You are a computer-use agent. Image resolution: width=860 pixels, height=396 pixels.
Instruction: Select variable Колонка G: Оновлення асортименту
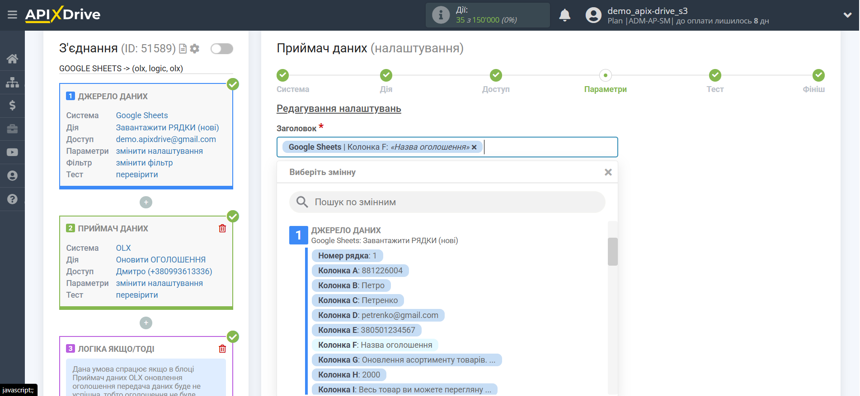point(407,360)
